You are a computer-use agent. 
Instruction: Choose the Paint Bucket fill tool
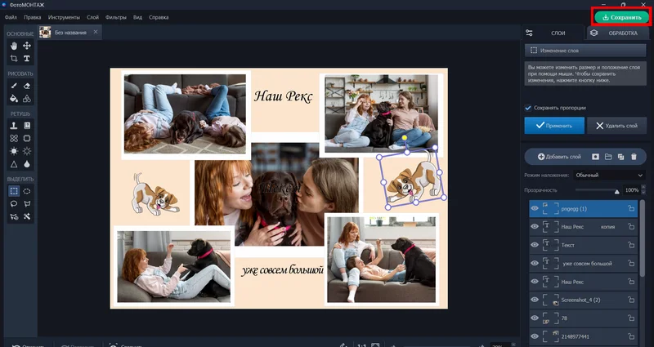point(14,99)
